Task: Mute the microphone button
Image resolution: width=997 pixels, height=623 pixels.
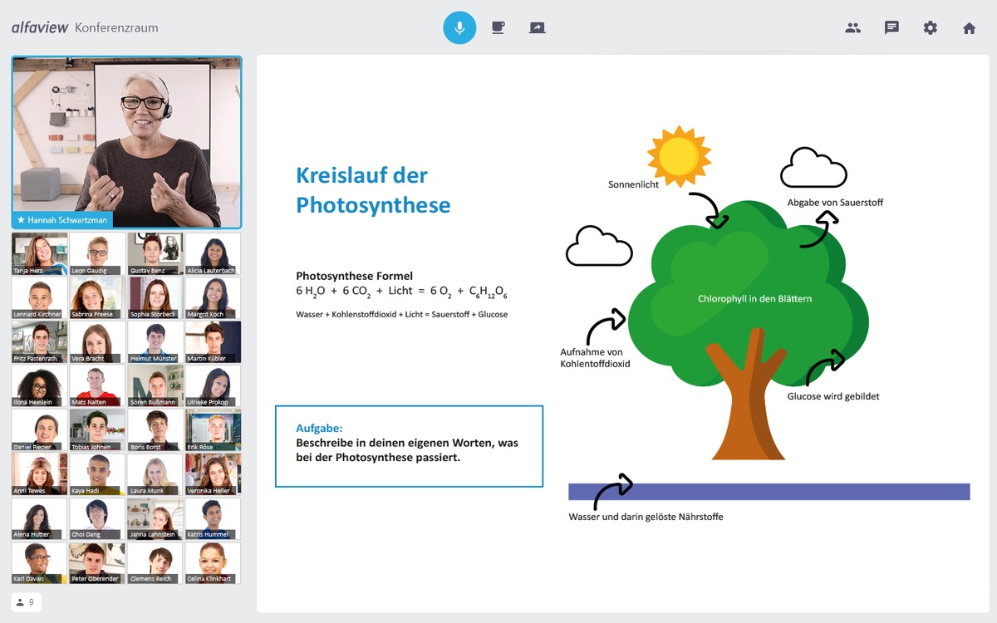Action: pyautogui.click(x=459, y=27)
